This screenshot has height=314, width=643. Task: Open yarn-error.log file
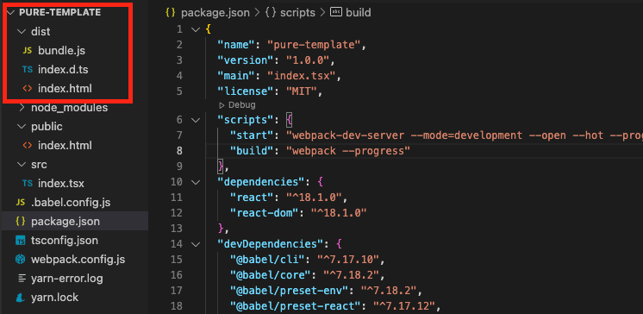(67, 279)
